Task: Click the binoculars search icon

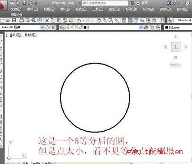Action: [132, 3]
